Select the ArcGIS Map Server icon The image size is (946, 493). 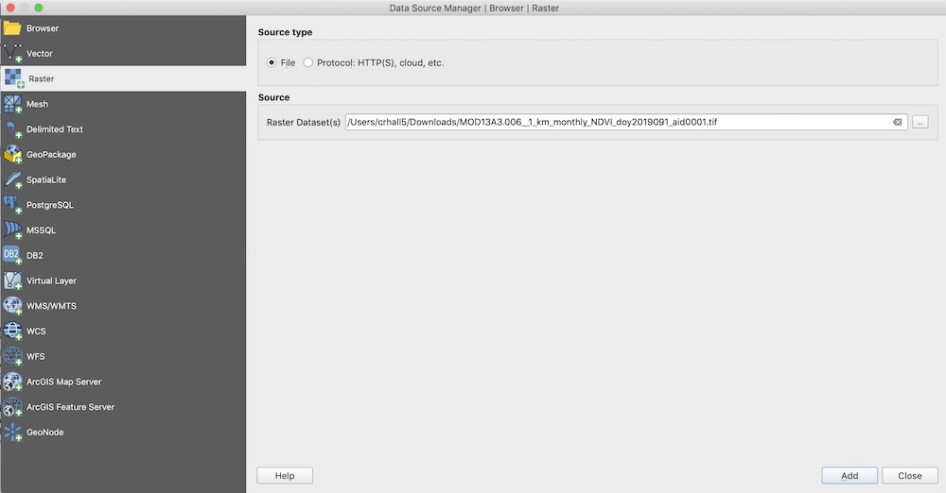point(12,382)
